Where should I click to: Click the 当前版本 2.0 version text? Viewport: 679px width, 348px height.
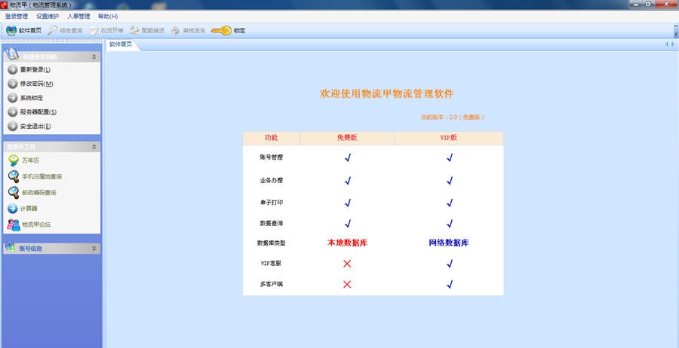pyautogui.click(x=453, y=118)
